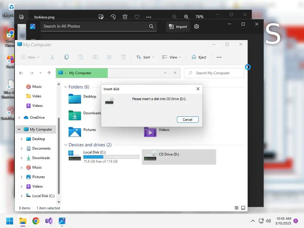The width and height of the screenshot is (304, 228).
Task: Select the Desktop folder icon in main pane
Action: [75, 99]
